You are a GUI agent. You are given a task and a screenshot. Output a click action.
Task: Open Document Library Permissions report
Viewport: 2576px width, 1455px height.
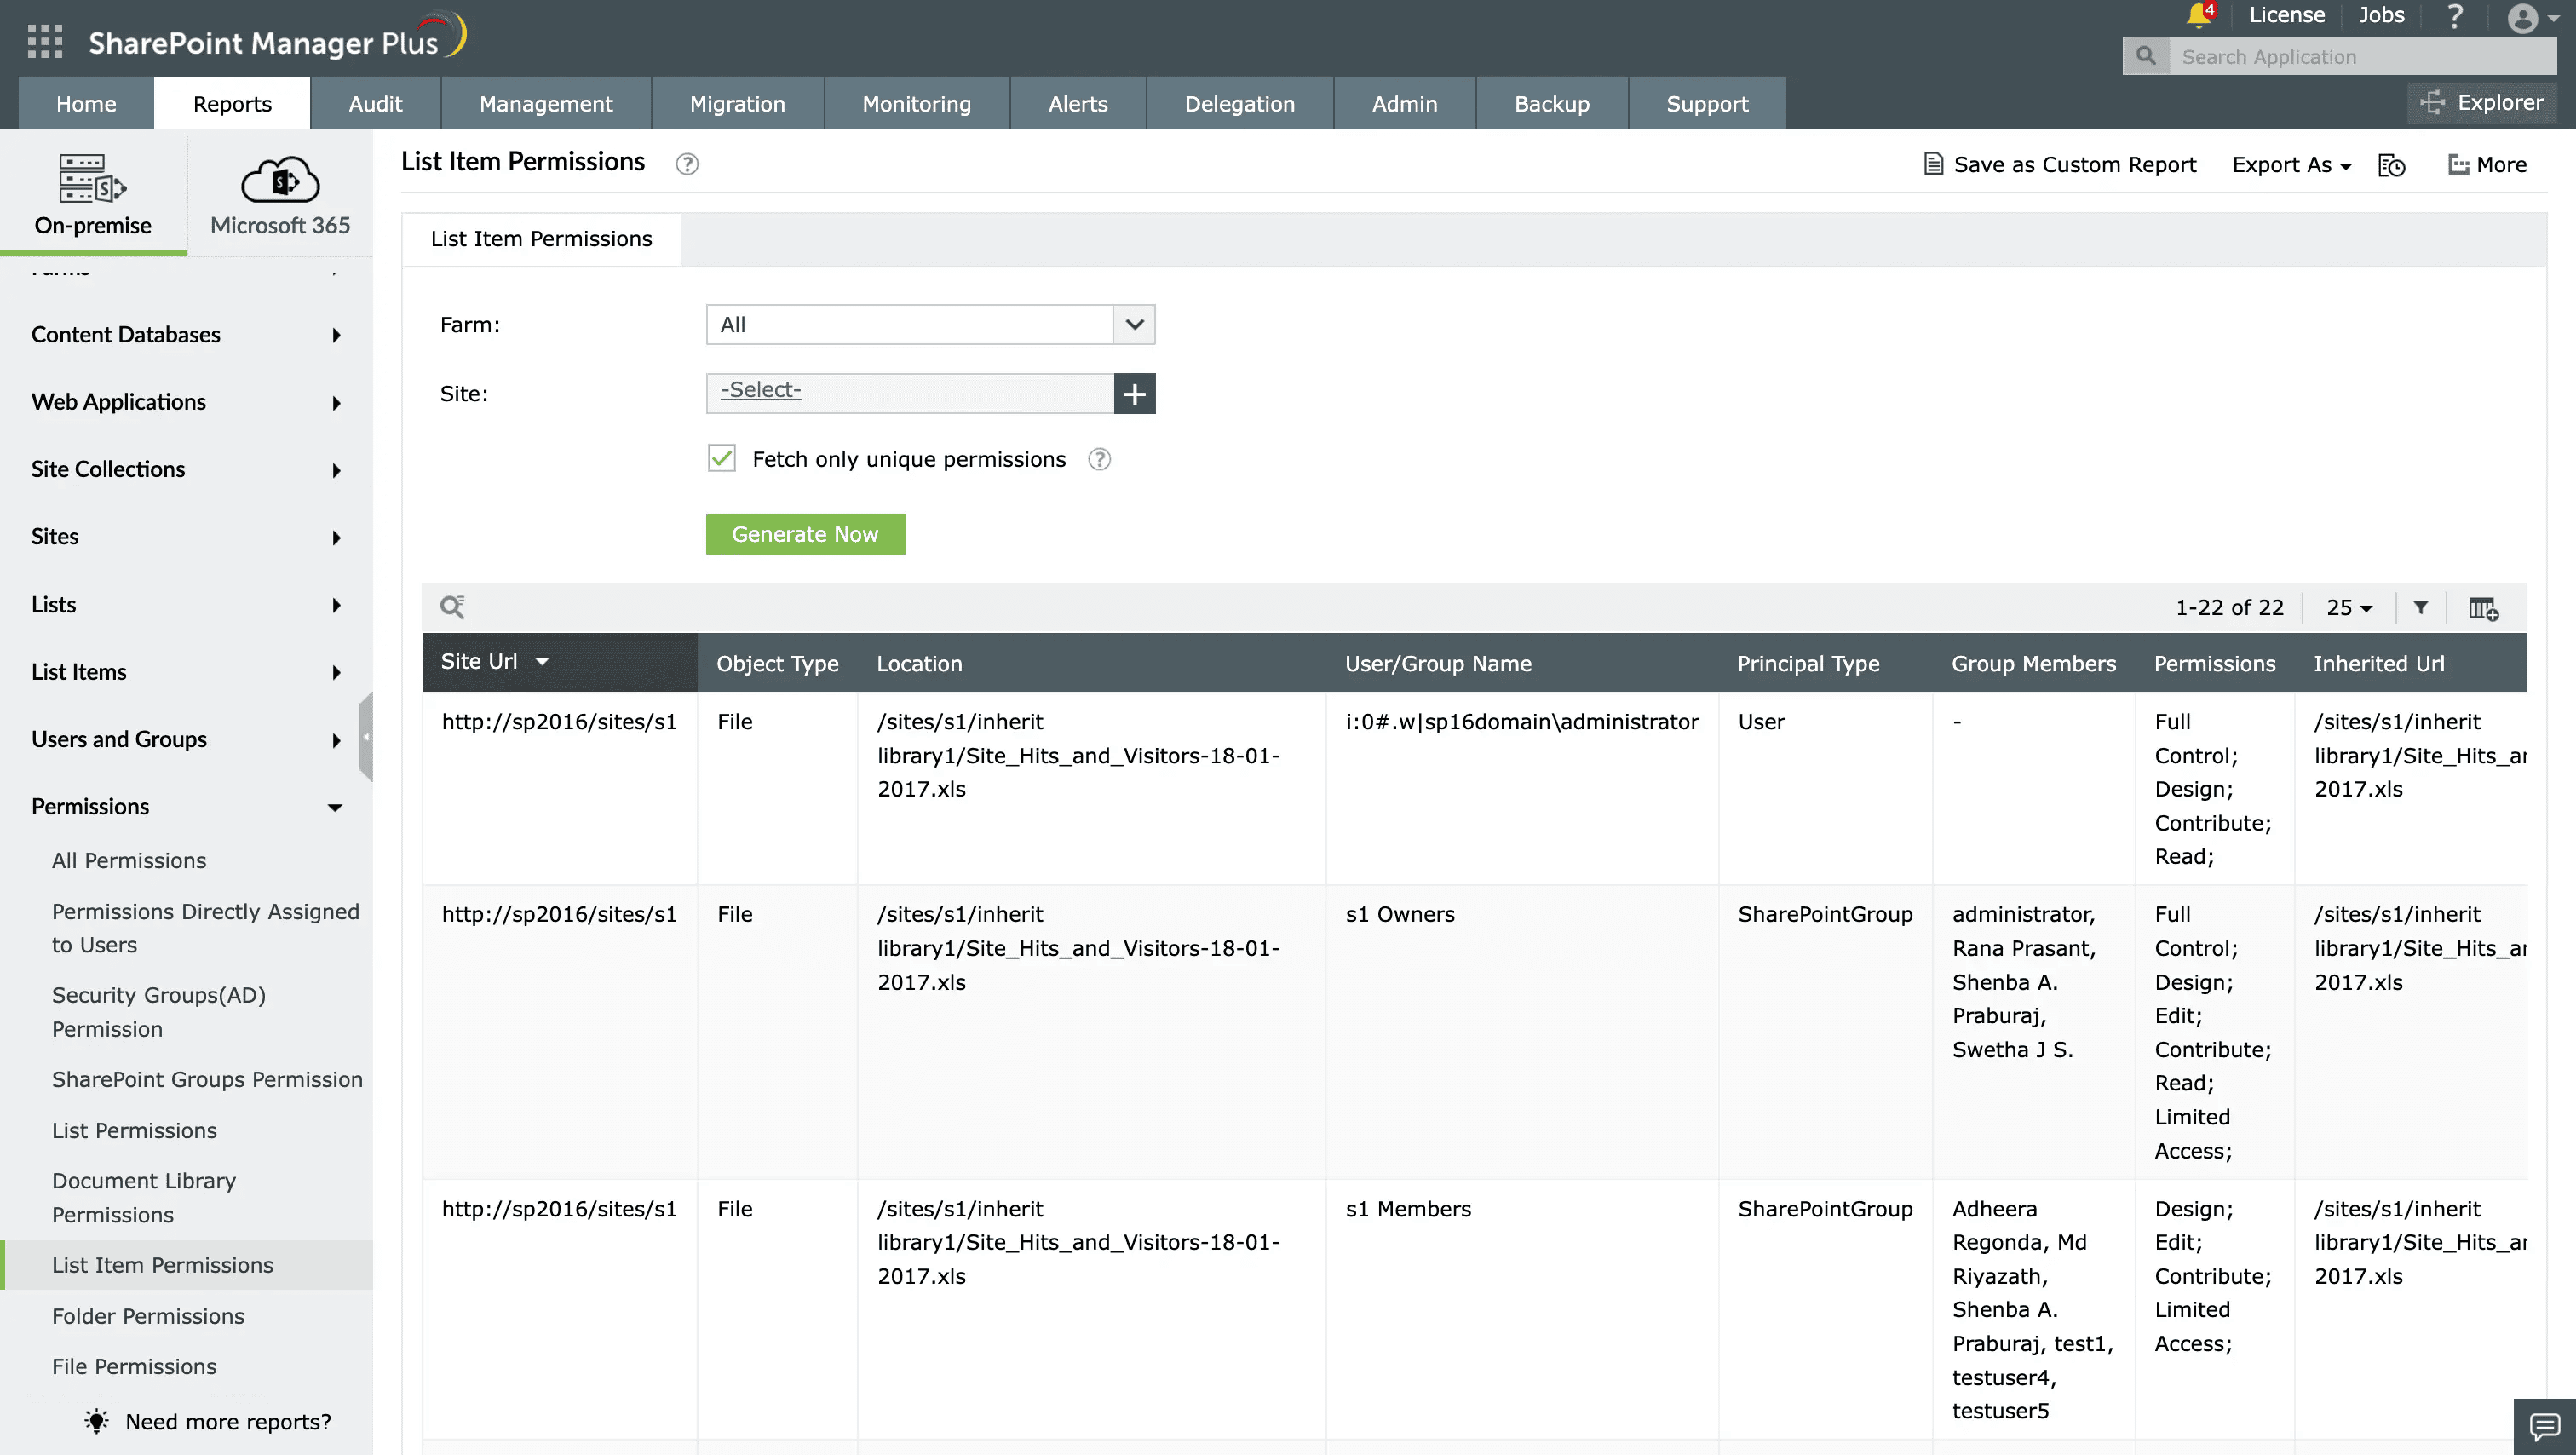[x=144, y=1198]
